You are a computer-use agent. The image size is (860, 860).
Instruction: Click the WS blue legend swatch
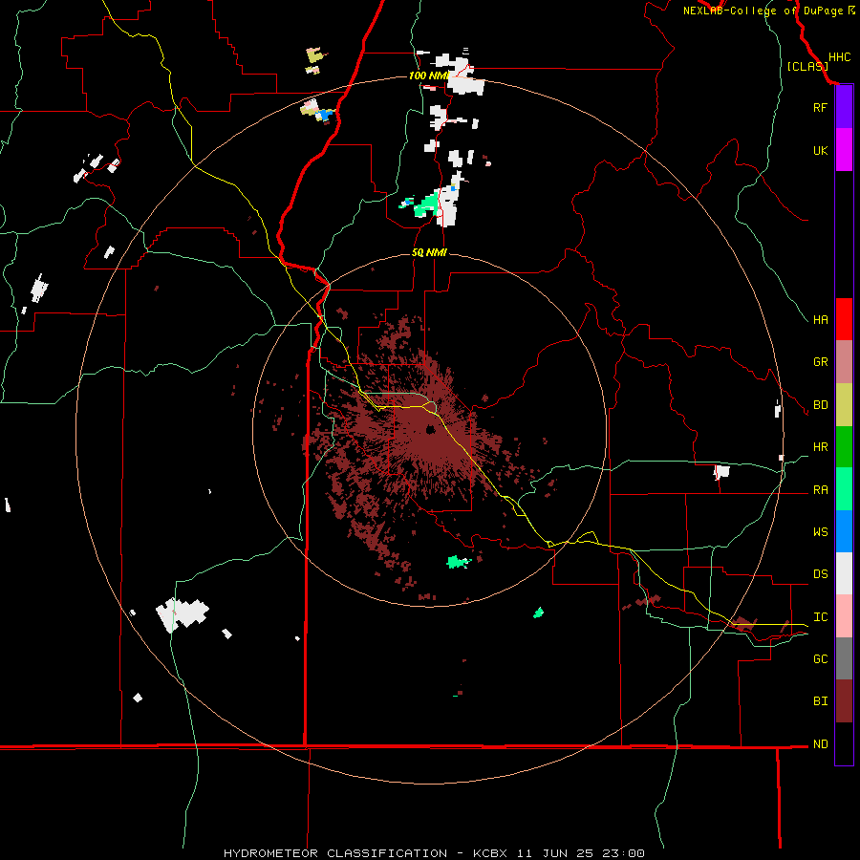(844, 531)
